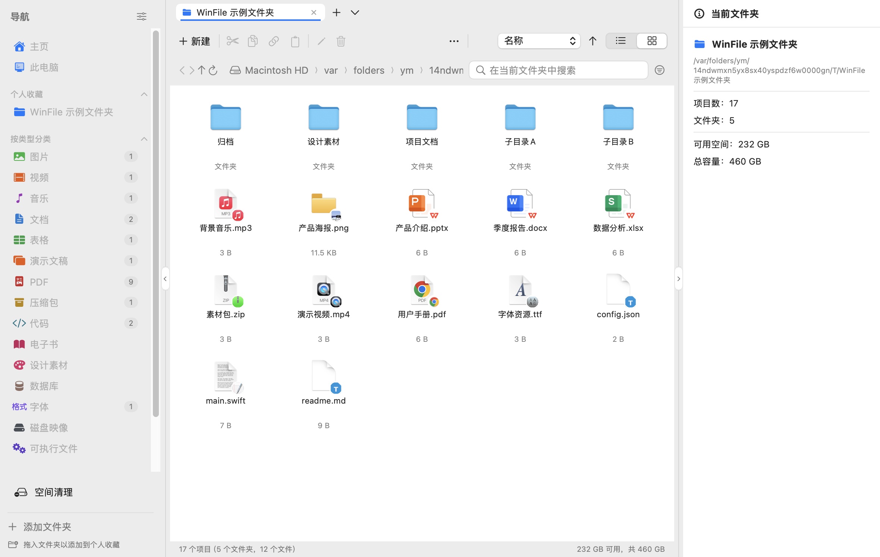Open the more options ellipsis menu
880x557 pixels.
click(x=454, y=41)
